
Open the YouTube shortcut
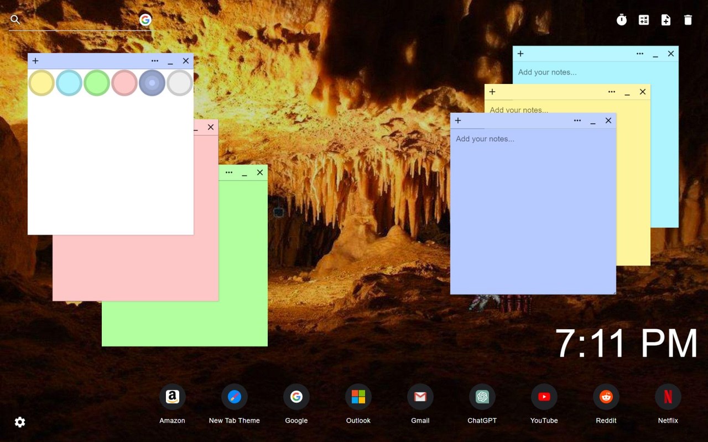(544, 404)
